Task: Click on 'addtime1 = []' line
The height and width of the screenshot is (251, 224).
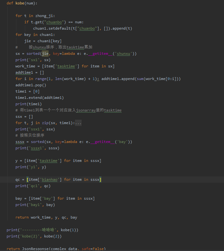Action: point(30,72)
